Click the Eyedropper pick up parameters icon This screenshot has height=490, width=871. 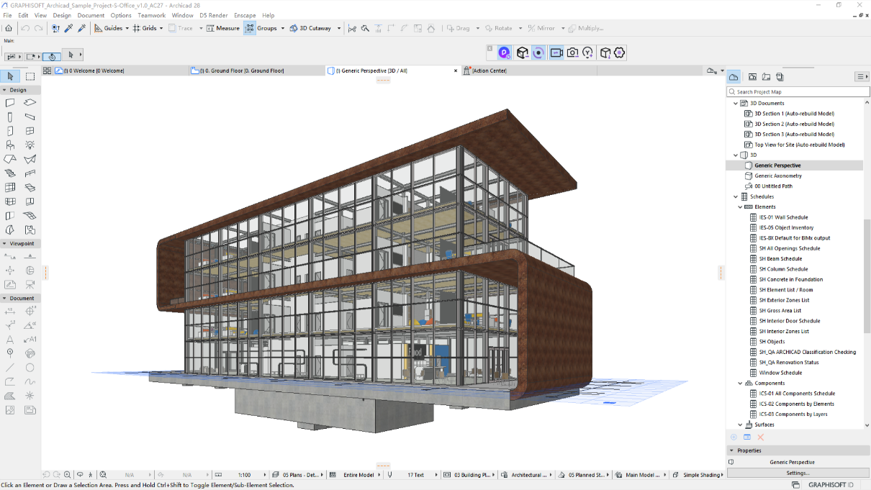[x=68, y=28]
